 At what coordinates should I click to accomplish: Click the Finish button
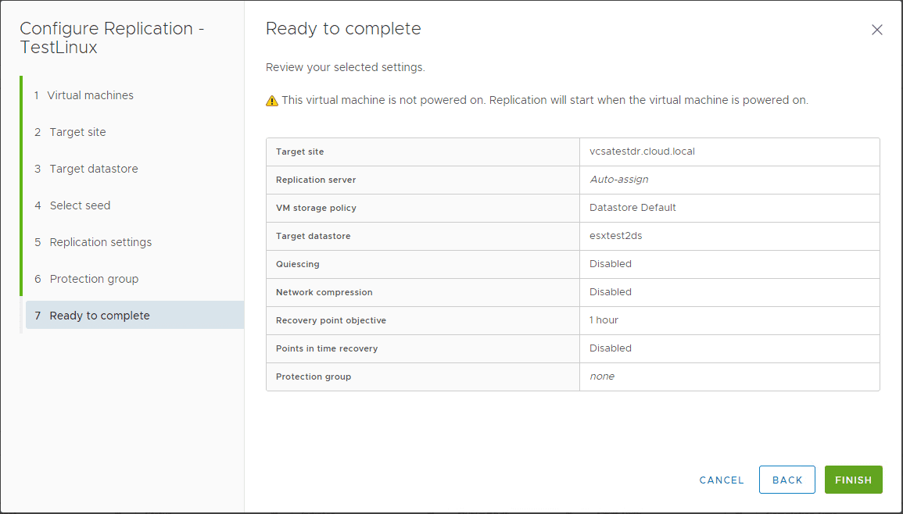pyautogui.click(x=853, y=480)
